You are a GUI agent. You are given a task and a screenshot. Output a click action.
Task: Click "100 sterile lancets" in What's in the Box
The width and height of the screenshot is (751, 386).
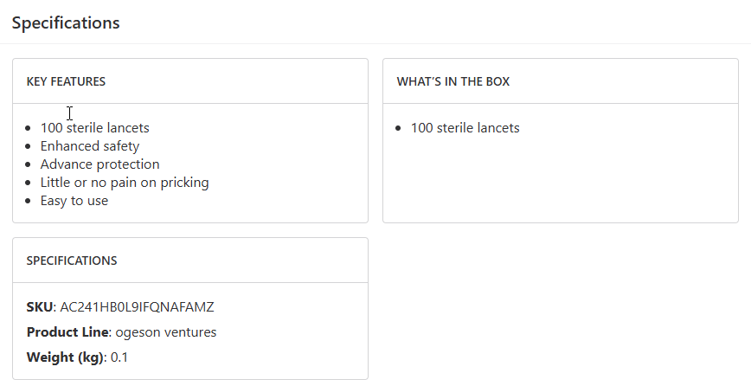465,128
